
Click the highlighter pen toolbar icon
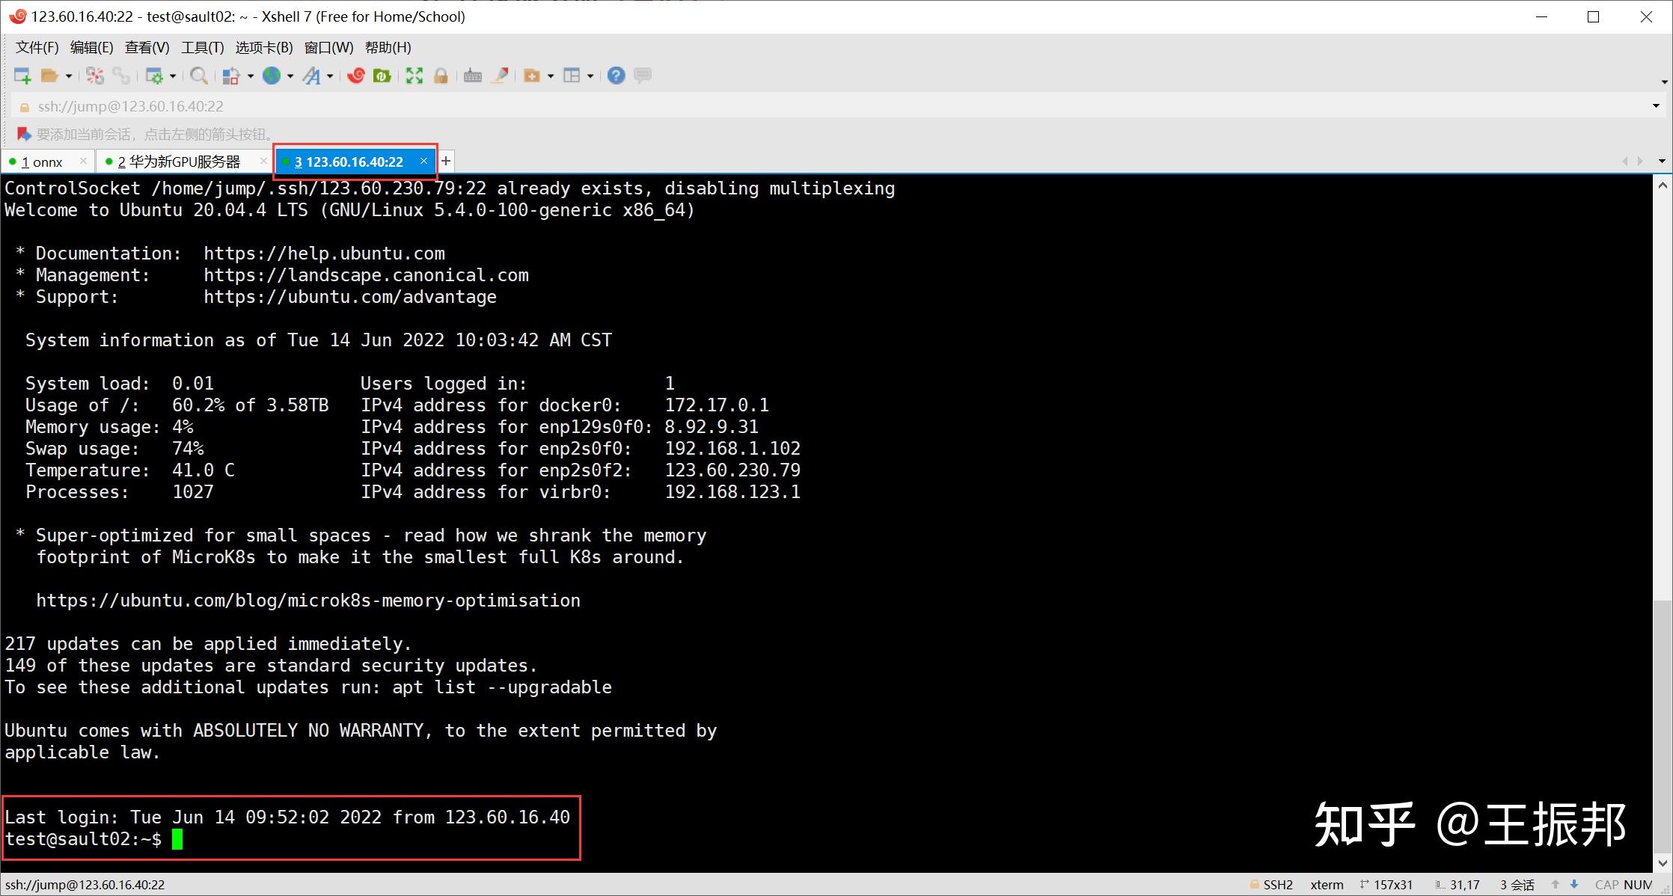tap(500, 76)
